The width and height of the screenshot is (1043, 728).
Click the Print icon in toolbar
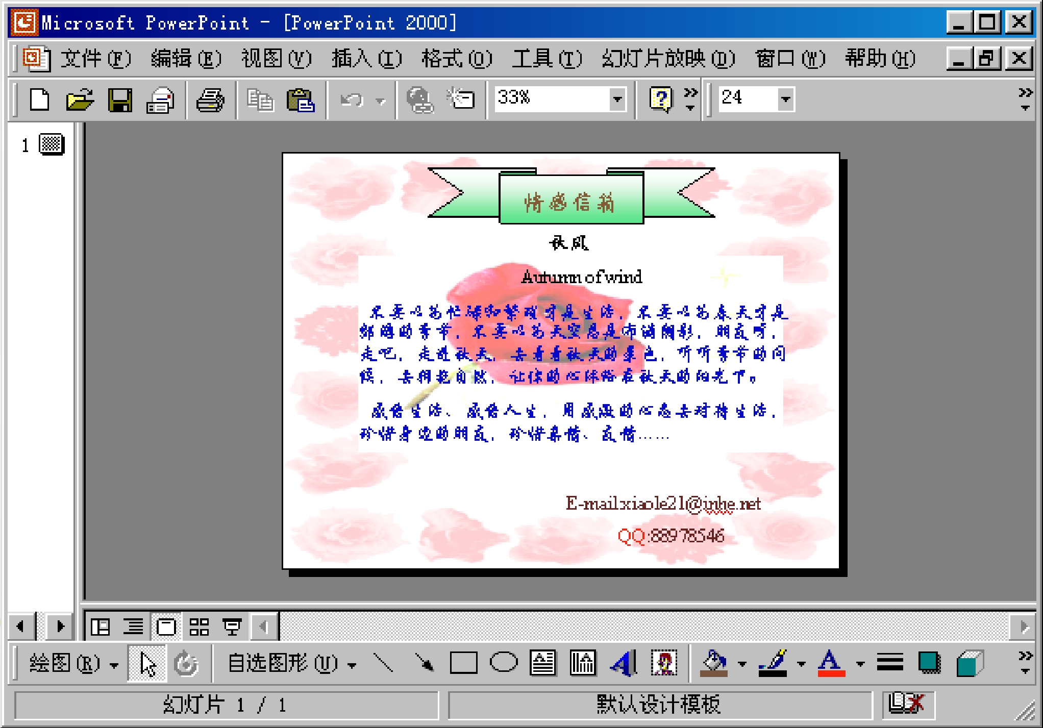pyautogui.click(x=210, y=99)
